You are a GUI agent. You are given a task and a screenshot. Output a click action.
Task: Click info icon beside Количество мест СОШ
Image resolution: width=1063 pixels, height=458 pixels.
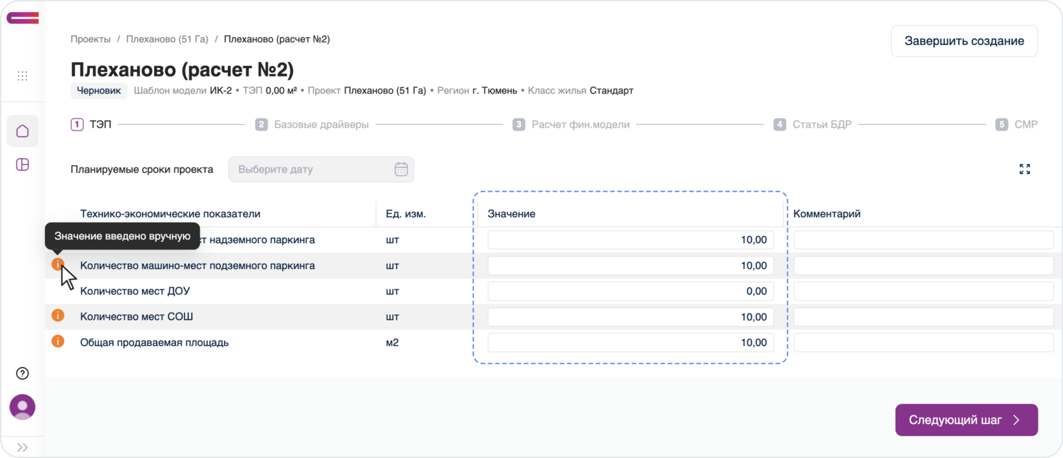click(58, 315)
